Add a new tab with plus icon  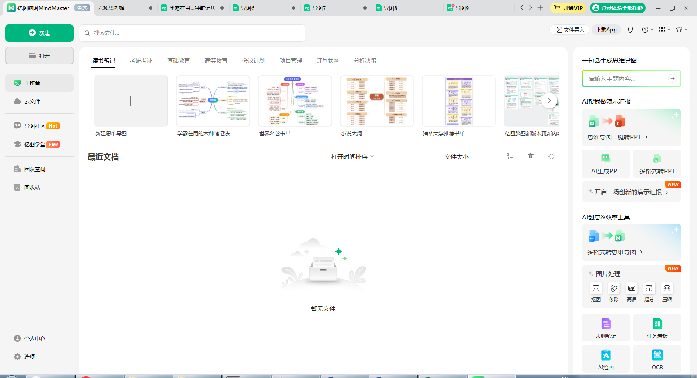click(540, 8)
